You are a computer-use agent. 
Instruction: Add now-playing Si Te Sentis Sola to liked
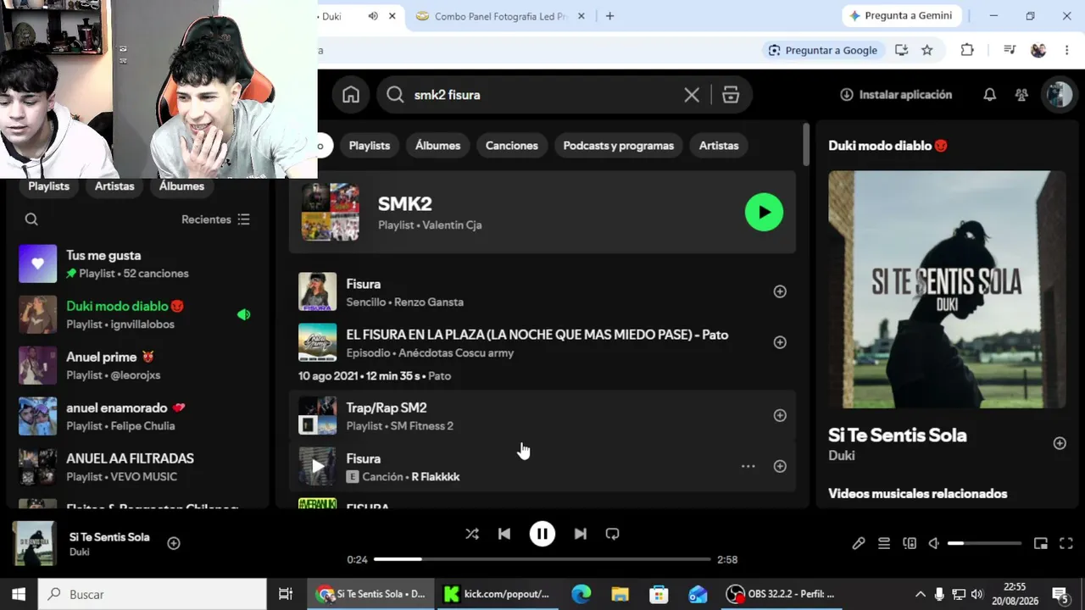[174, 543]
